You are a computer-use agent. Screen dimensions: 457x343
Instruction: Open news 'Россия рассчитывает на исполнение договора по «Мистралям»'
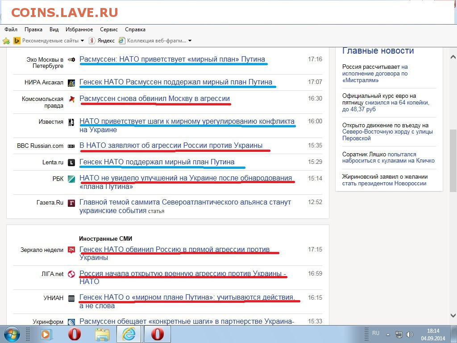click(x=375, y=74)
